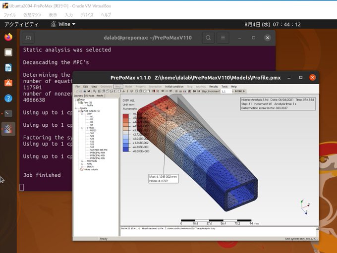This screenshot has height=253, width=337.
Task: Go to next increment toolbar icon
Action: (236, 91)
